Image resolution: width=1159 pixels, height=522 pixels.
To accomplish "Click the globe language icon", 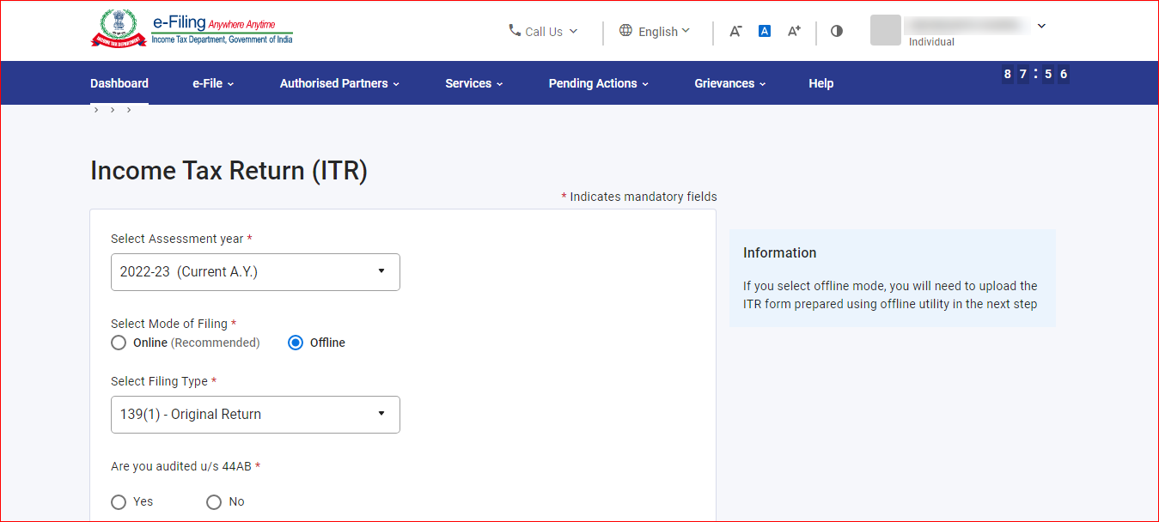I will [x=625, y=31].
